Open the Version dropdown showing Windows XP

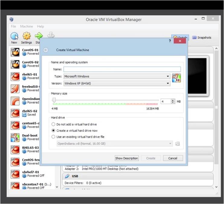click(117, 83)
